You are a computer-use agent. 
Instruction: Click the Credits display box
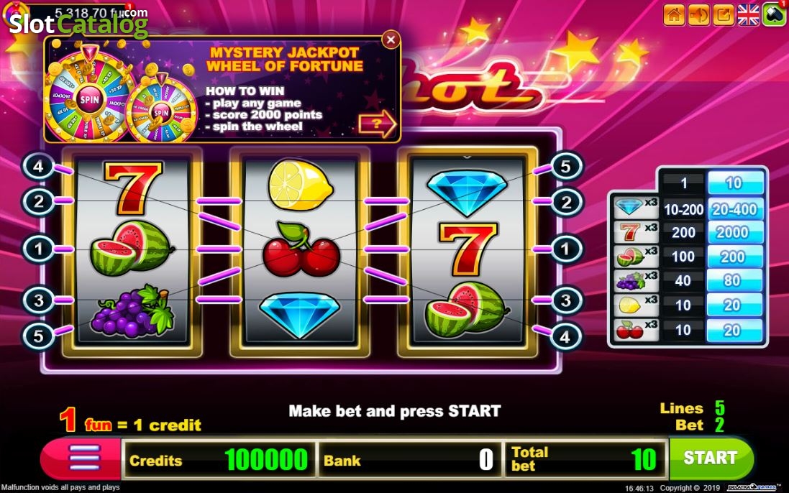[219, 459]
